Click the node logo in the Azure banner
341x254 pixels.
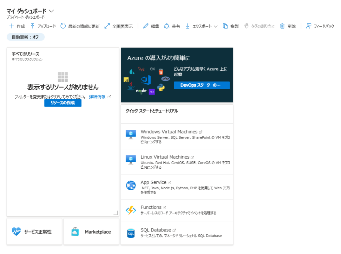tap(141, 91)
